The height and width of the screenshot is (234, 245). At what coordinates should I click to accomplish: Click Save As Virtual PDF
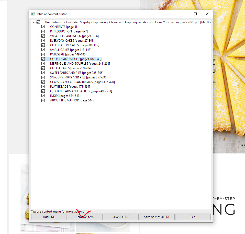[157, 217]
